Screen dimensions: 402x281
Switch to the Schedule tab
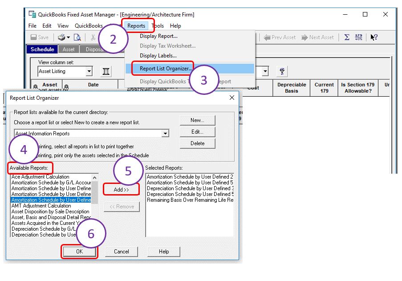[x=42, y=49]
